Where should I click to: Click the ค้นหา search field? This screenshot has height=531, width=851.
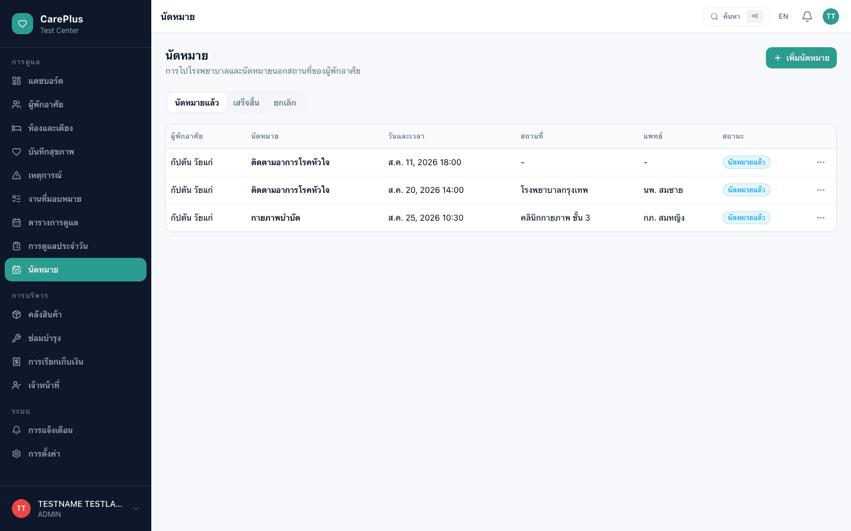[736, 17]
